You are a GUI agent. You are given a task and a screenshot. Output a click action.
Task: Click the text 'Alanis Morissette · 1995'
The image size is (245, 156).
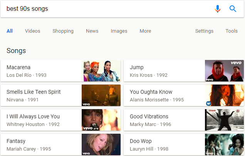[157, 100]
